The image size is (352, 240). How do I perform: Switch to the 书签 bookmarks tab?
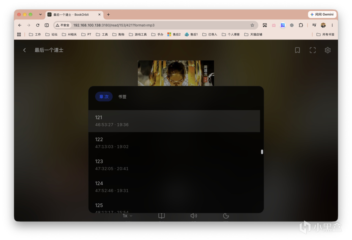(x=122, y=96)
